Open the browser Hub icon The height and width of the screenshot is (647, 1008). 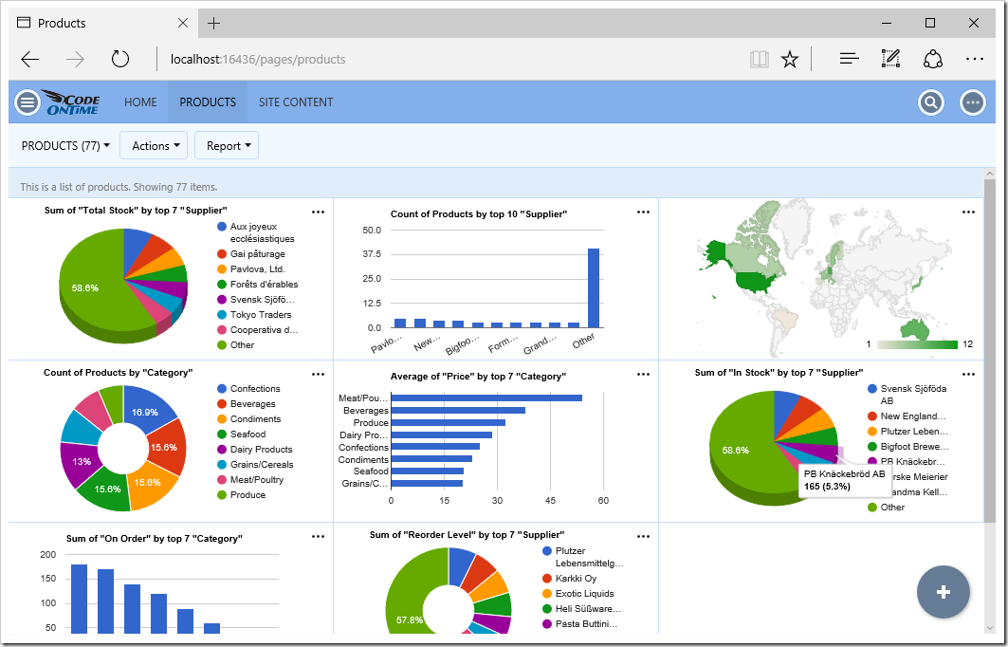coord(850,59)
